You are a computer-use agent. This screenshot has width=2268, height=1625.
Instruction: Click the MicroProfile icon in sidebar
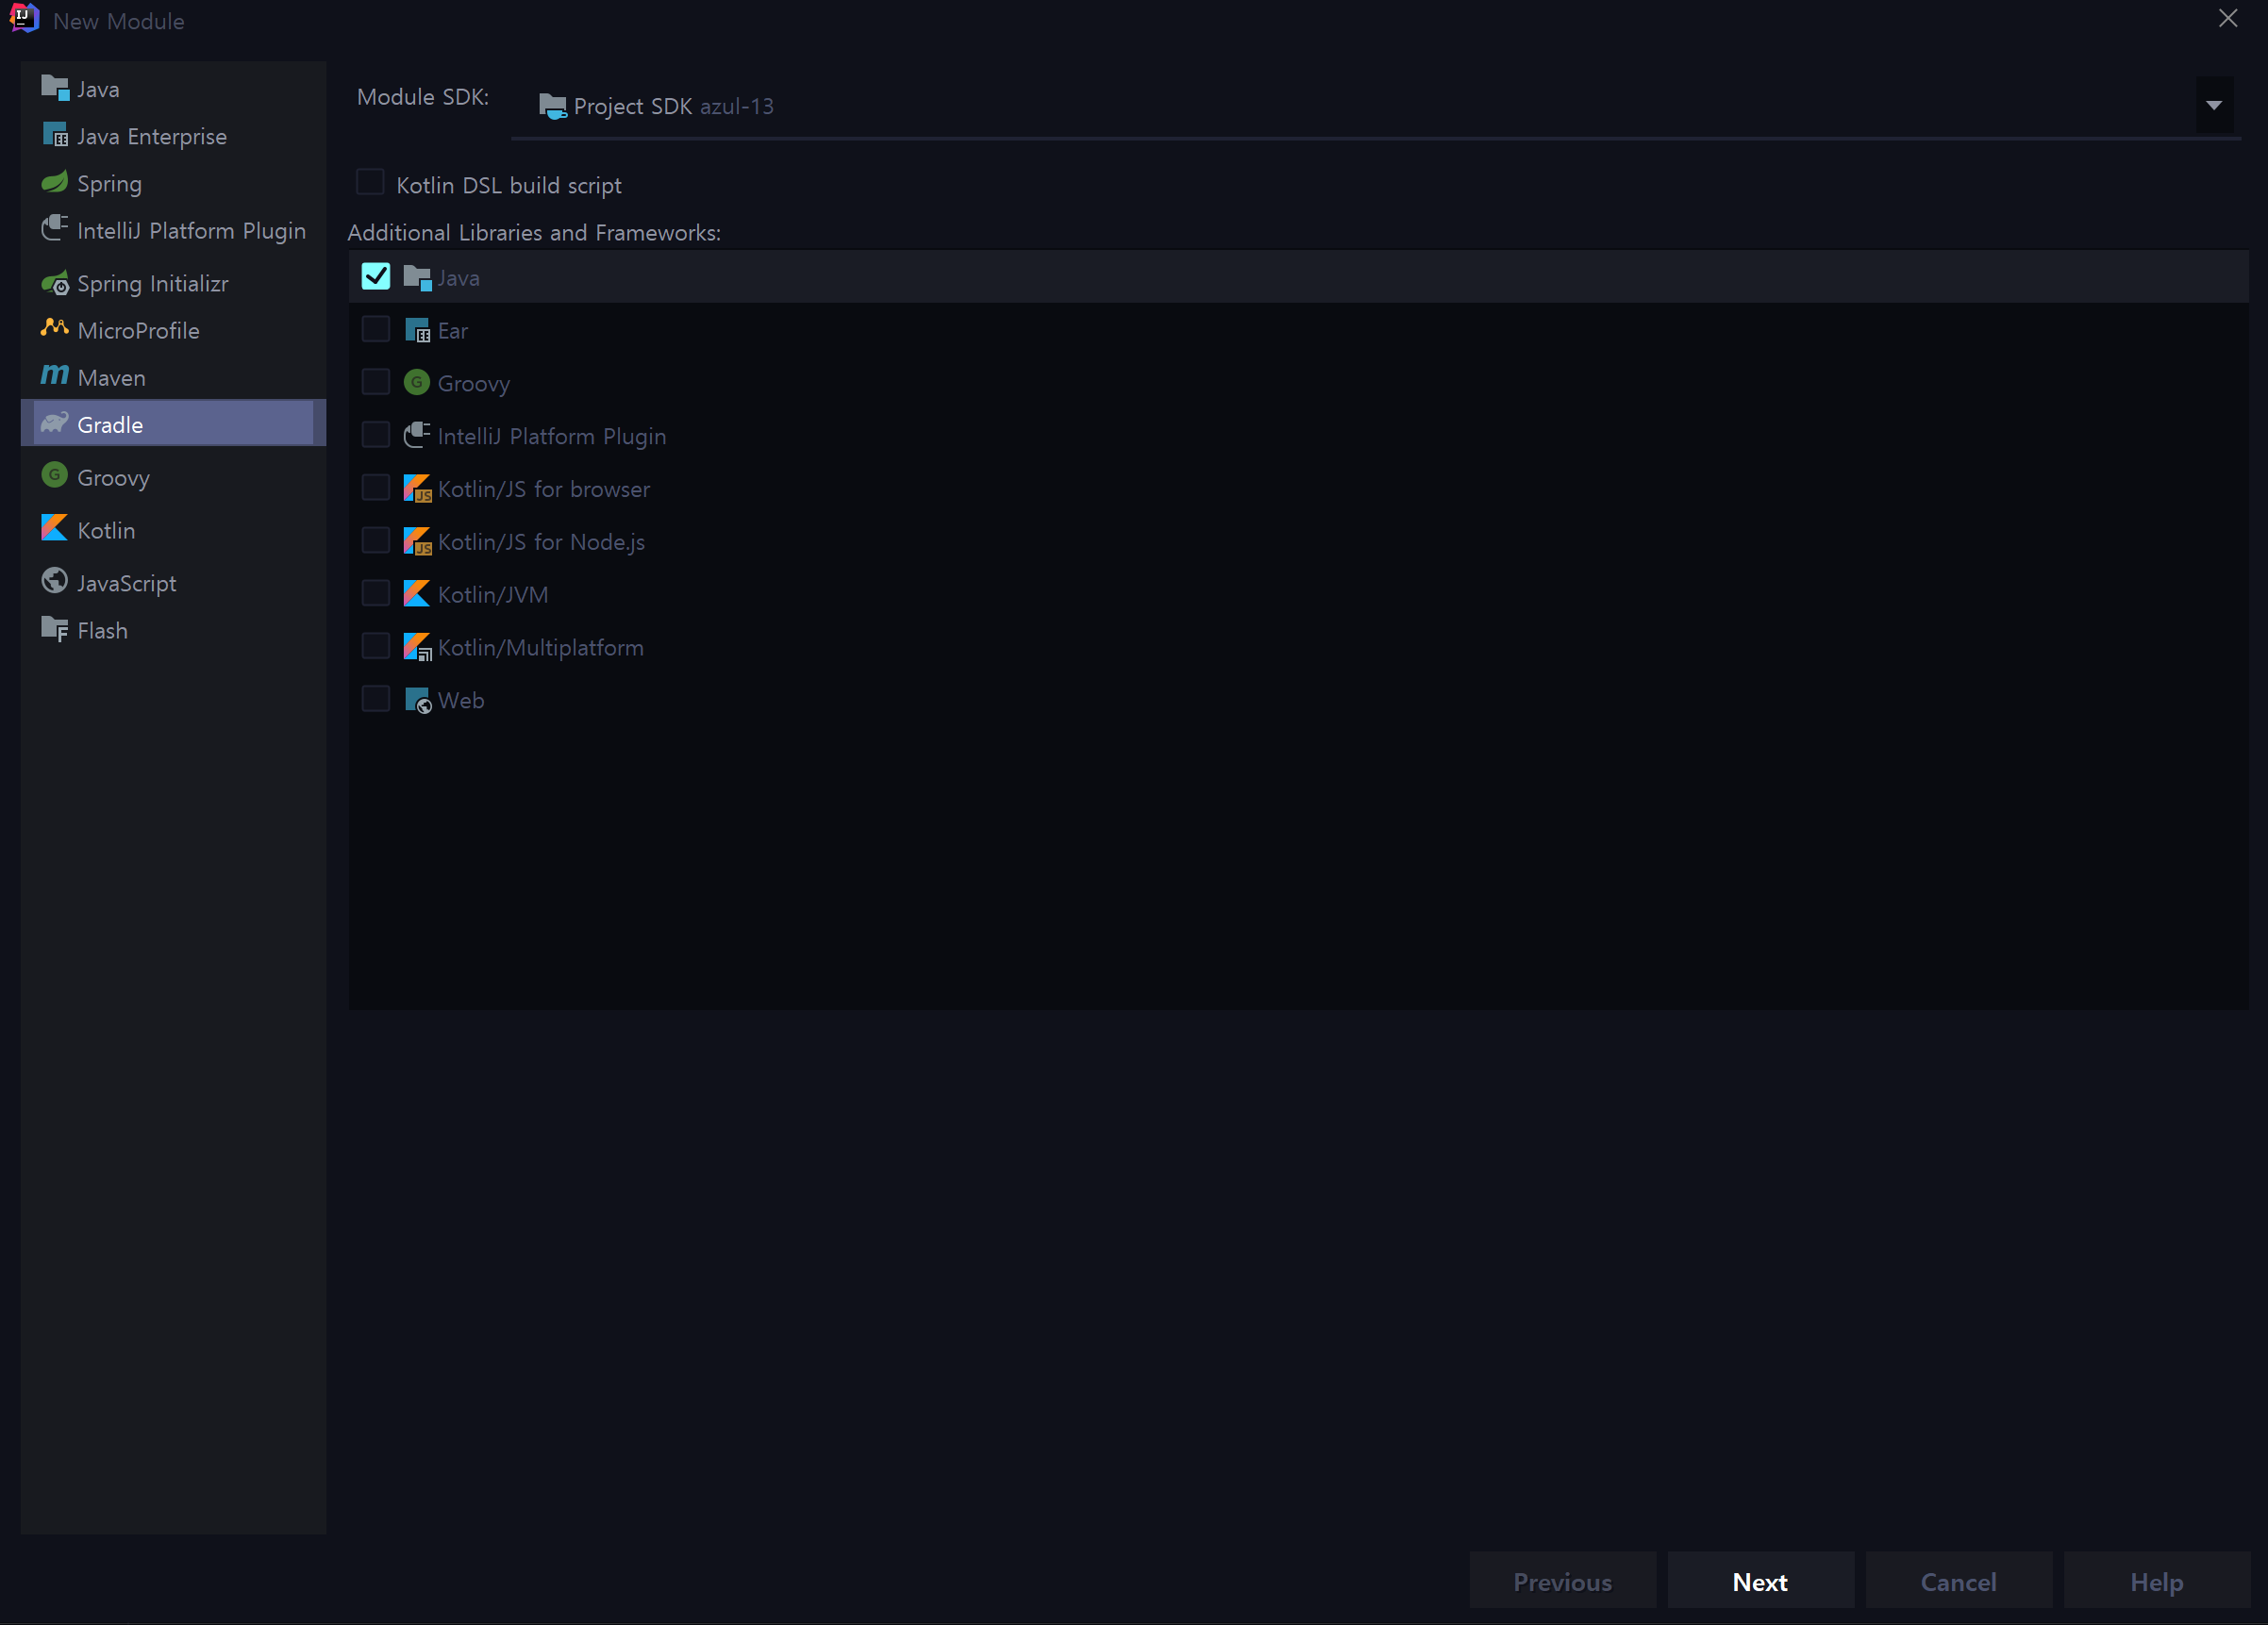54,329
